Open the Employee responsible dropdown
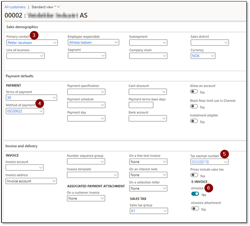250x226 pixels. [116, 43]
